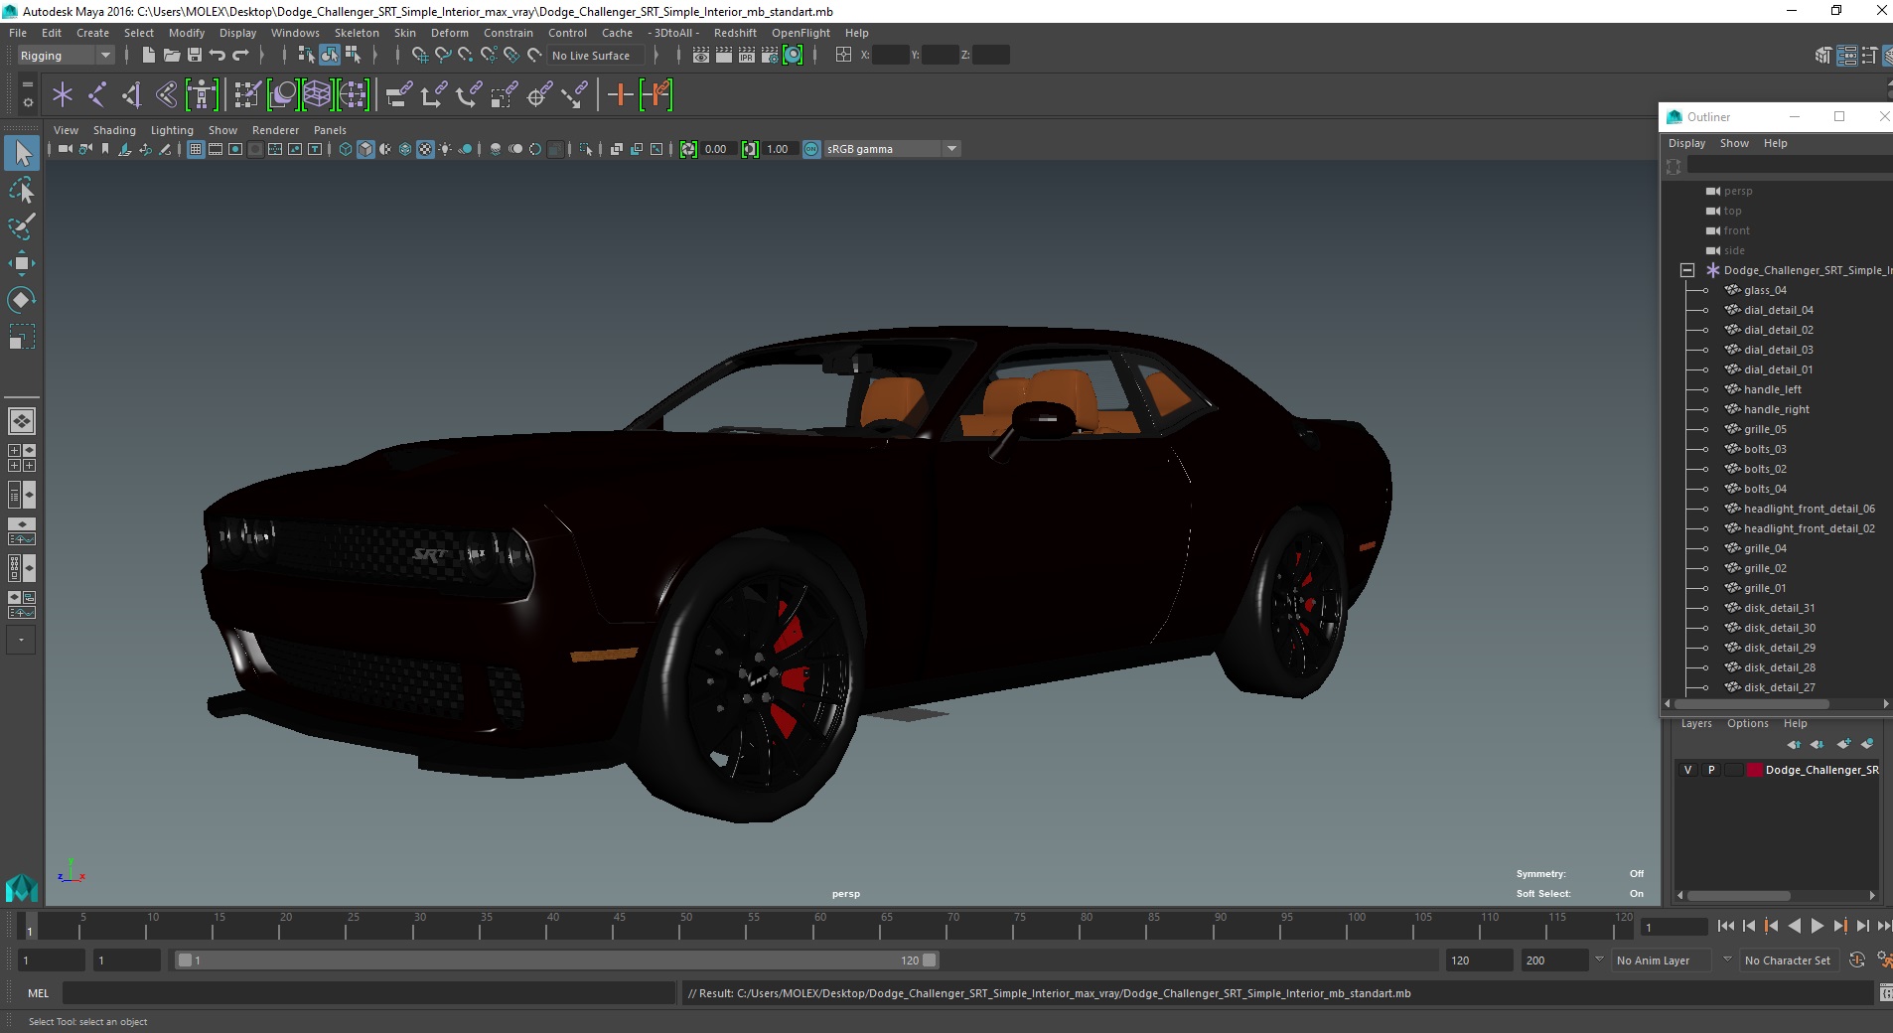Select the Lasso selection tool
The height and width of the screenshot is (1033, 1893).
[22, 190]
